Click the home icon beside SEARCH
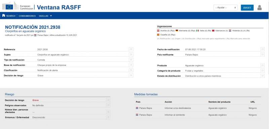This screenshot has height=129, width=269. (4, 15)
